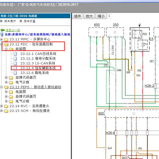Screen dimensions: 159x159
Task: Click the page number 1 field
Action: coord(109,16)
